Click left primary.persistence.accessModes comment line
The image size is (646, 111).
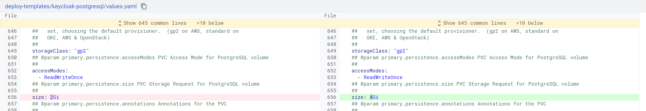[x=150, y=58]
